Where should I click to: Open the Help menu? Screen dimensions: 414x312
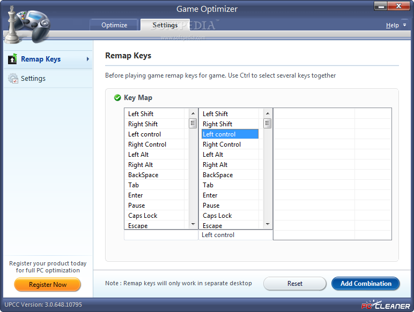[x=392, y=25]
